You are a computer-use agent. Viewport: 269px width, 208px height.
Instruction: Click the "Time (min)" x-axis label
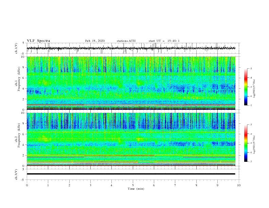pos(136,189)
